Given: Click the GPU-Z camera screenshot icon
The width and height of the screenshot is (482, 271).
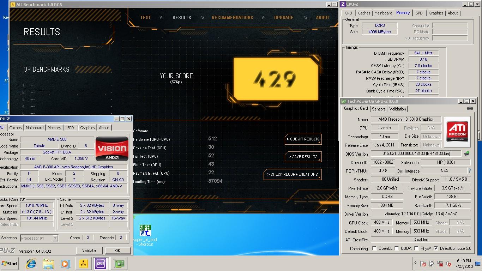Looking at the screenshot, I should [470, 108].
